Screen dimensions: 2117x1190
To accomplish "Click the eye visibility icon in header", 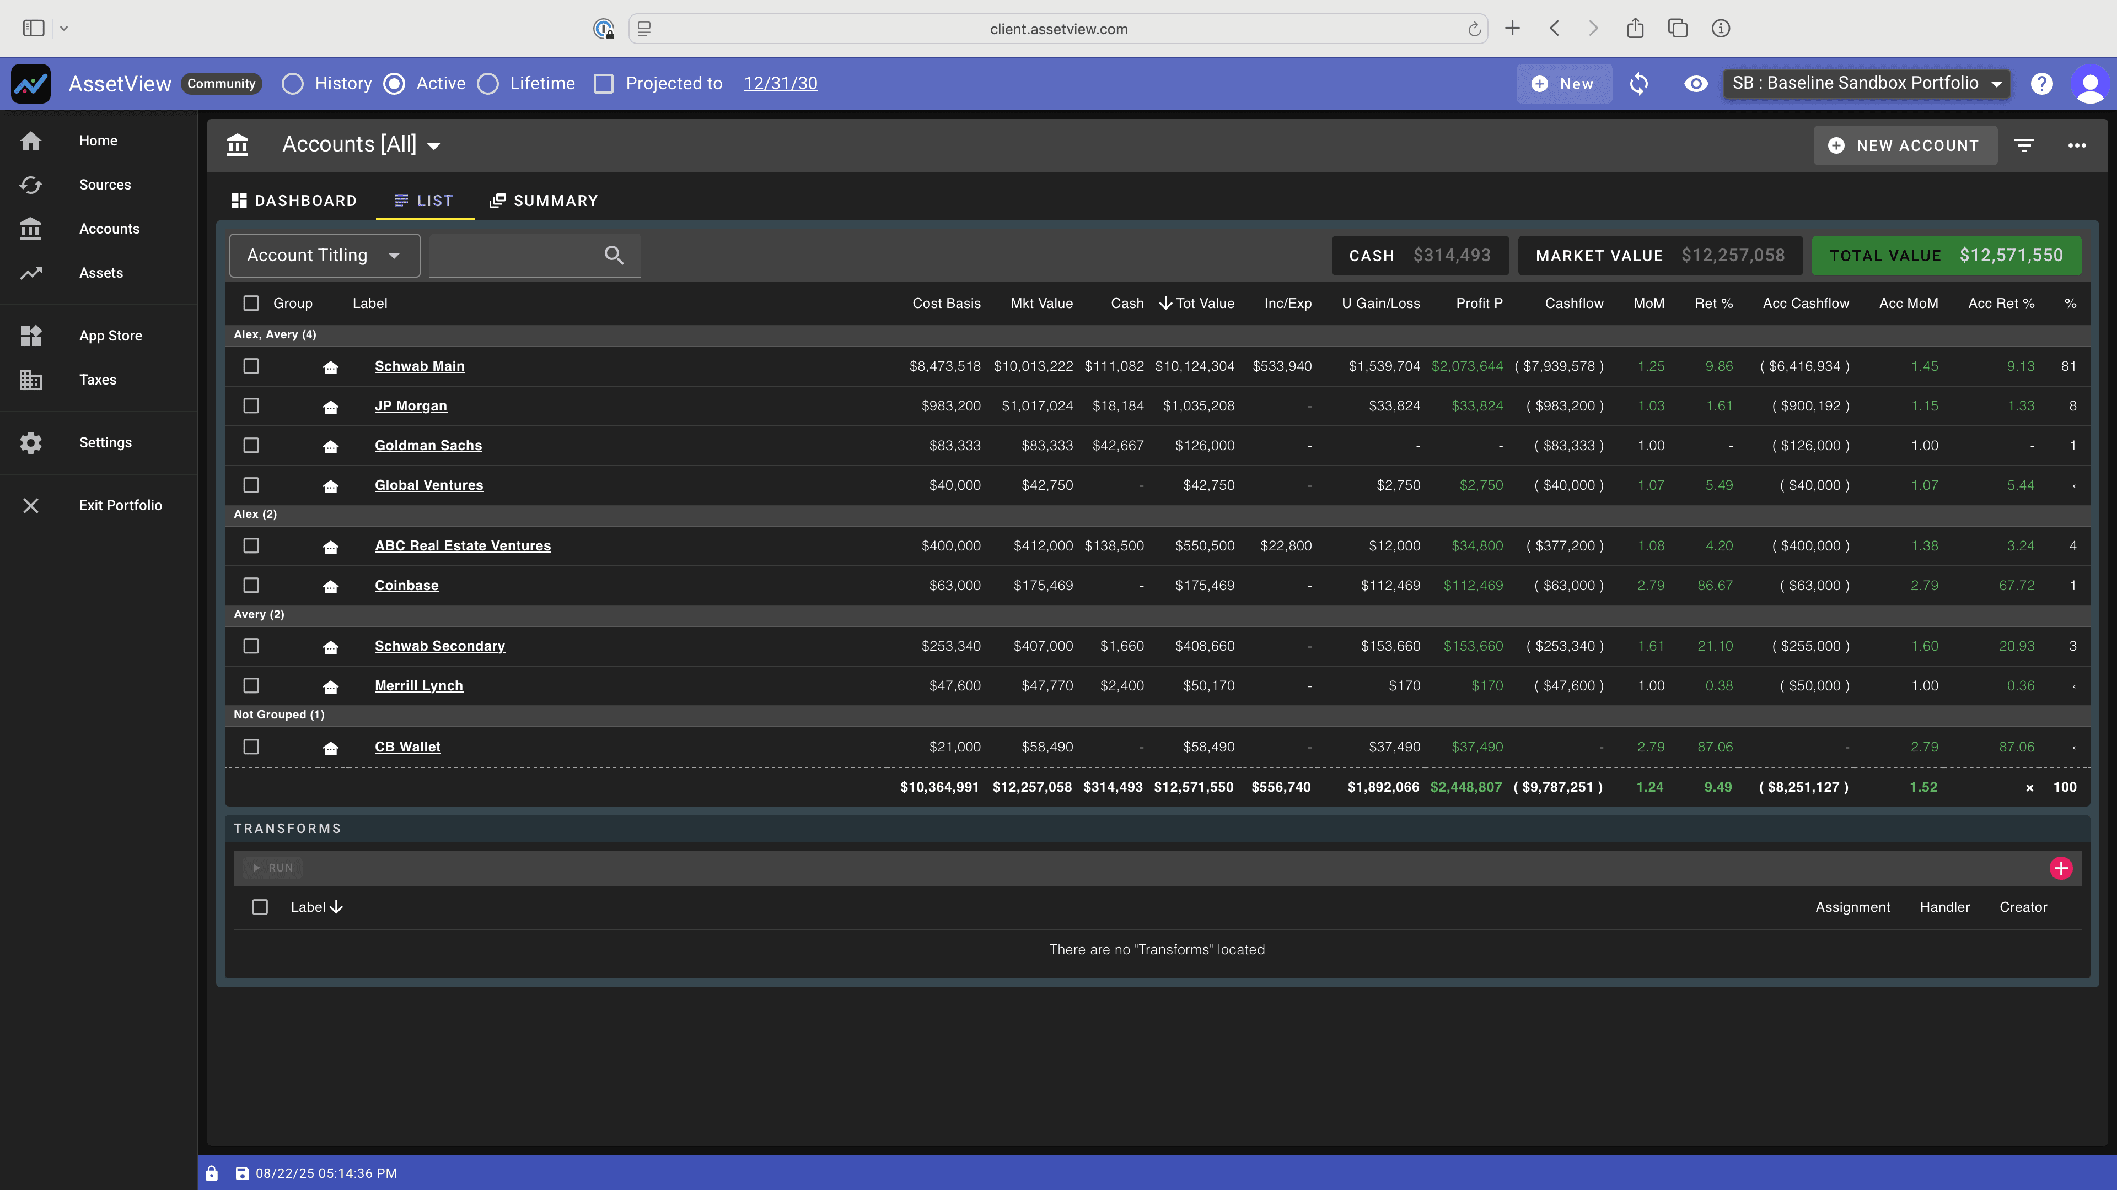I will click(1695, 84).
